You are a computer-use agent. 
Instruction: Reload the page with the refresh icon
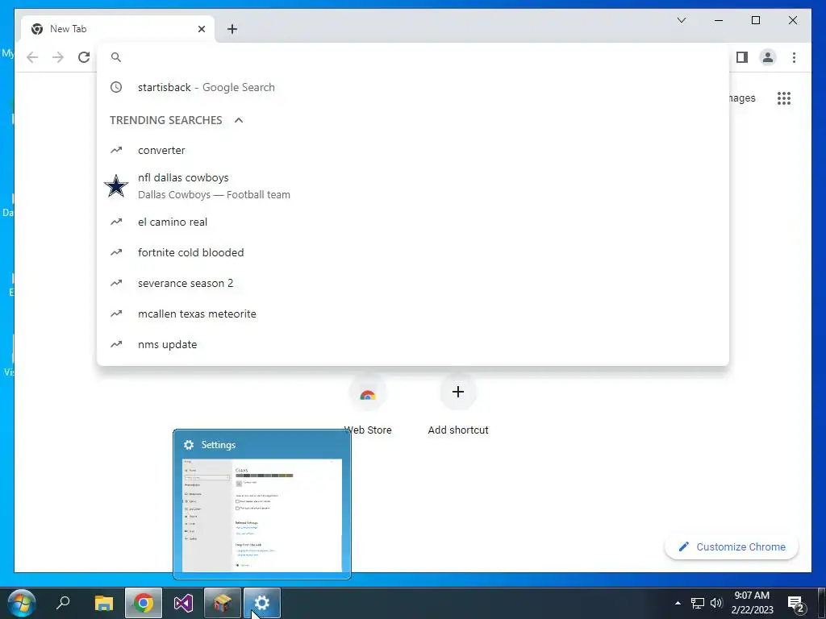pyautogui.click(x=84, y=57)
